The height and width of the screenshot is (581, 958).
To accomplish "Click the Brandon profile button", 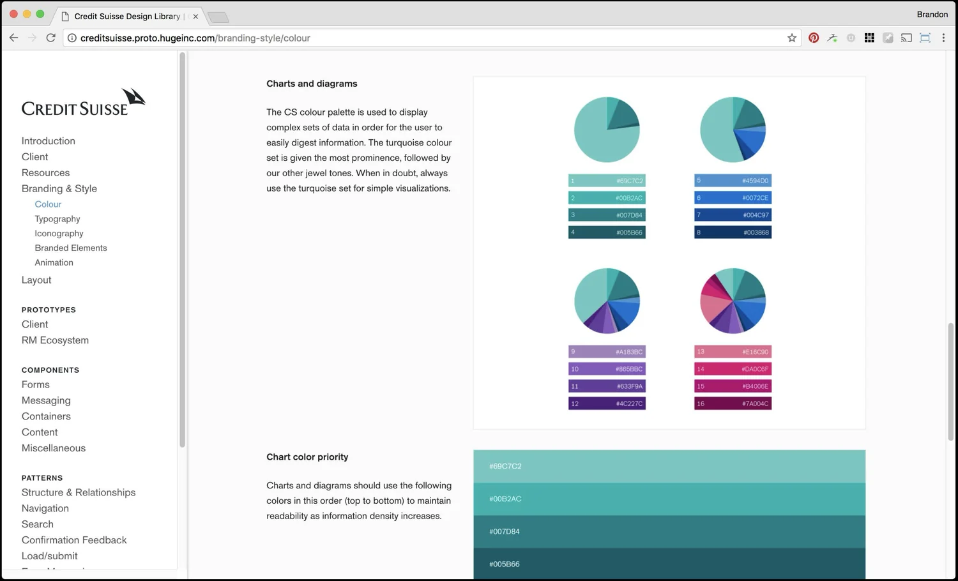I will tap(932, 14).
